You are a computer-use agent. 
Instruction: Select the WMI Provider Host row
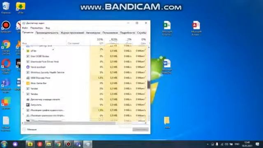tap(85, 78)
